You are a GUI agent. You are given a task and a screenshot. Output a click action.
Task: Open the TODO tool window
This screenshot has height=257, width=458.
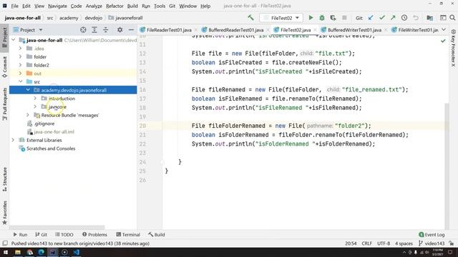[x=64, y=235]
